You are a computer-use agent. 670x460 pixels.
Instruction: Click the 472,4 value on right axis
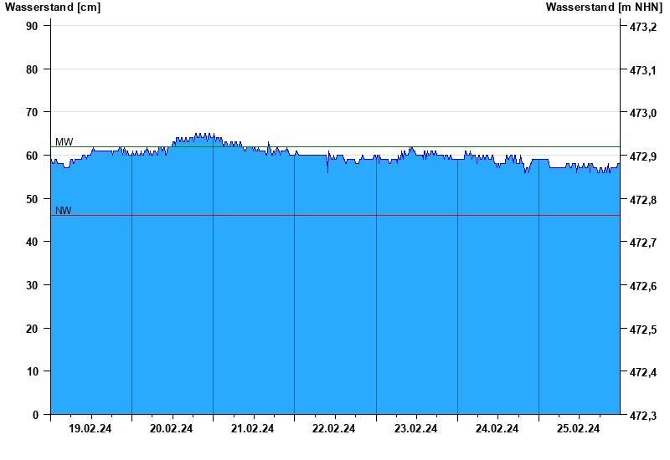tap(643, 372)
